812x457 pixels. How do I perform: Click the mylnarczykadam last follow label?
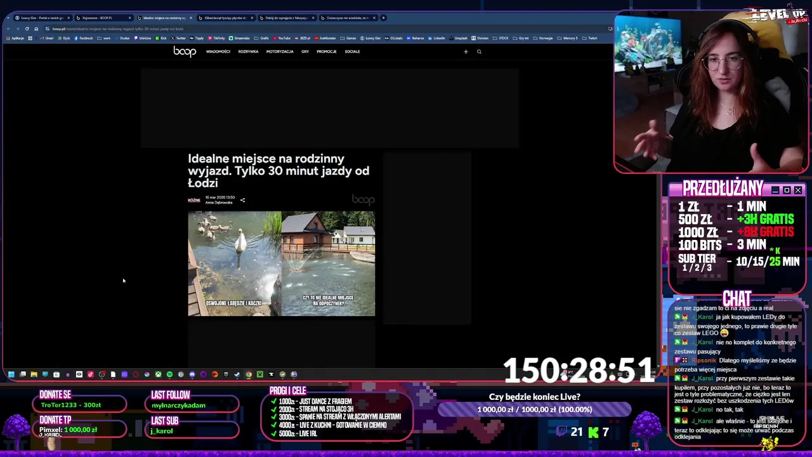point(179,405)
